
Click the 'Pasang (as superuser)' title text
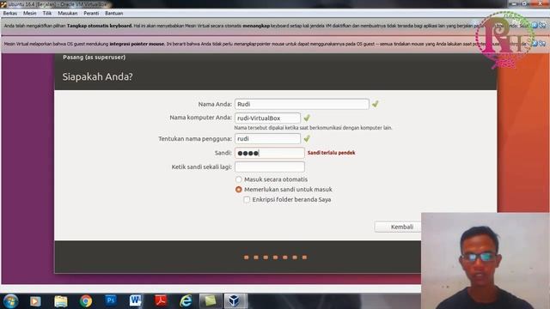tap(94, 58)
